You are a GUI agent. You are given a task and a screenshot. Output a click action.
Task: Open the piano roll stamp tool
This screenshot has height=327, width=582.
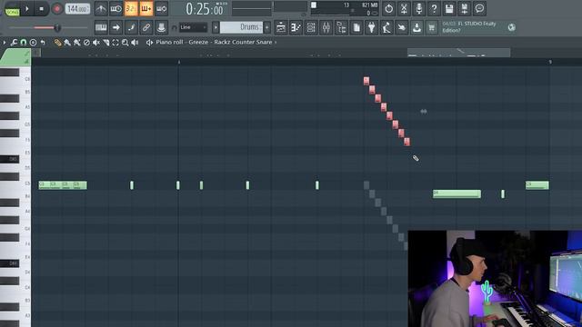(33, 43)
